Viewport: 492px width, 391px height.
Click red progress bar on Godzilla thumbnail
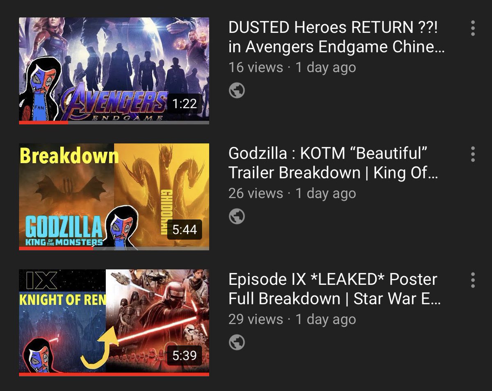[x=57, y=248]
